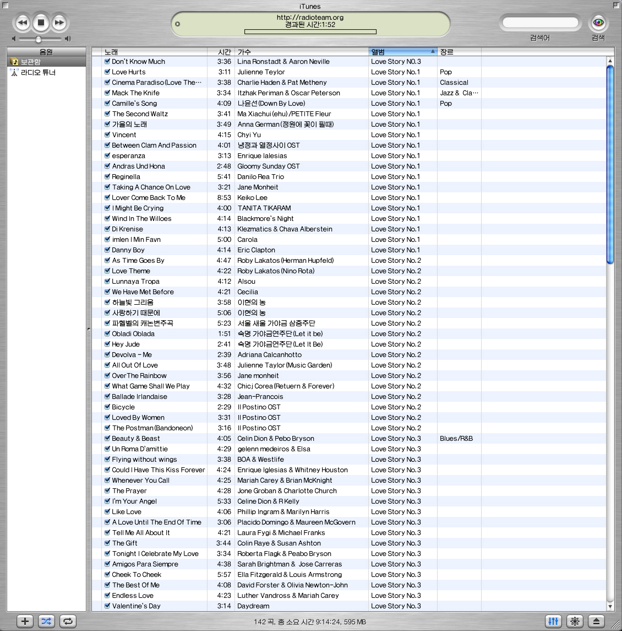622x631 pixels.
Task: Uncheck the song Love Hurts
Action: [107, 72]
